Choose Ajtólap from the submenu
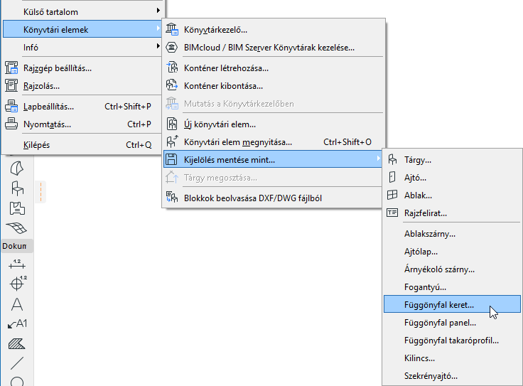 pos(452,252)
